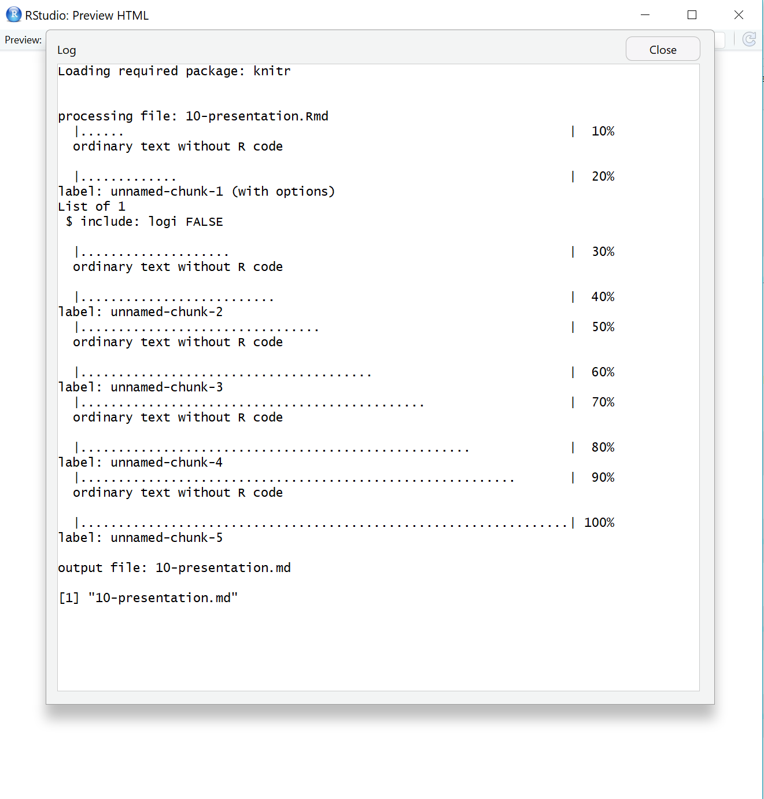Click the minimize window icon

(x=645, y=15)
